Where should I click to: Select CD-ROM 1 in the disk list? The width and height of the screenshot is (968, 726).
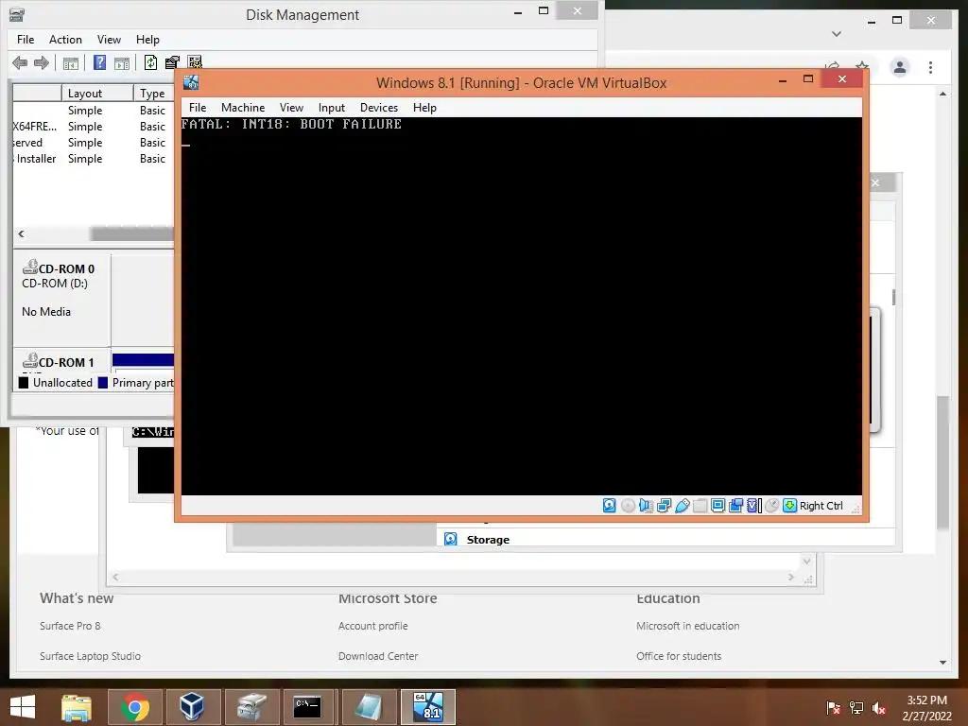click(61, 361)
